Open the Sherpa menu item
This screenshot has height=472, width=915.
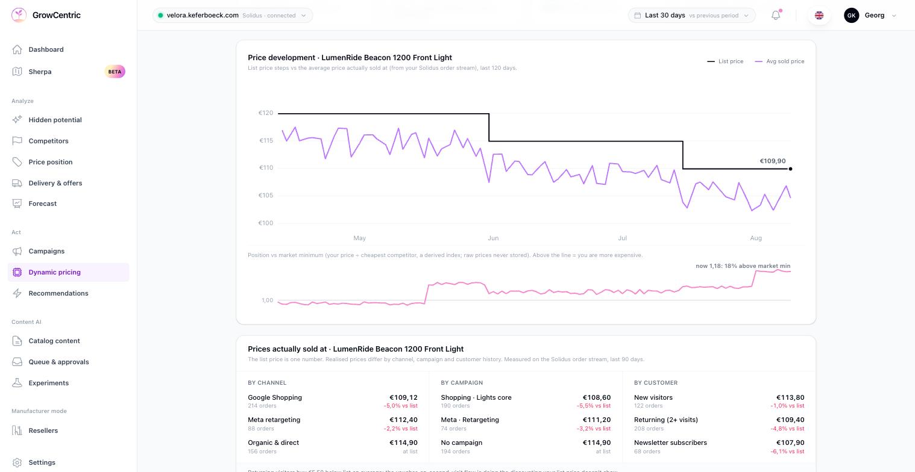pyautogui.click(x=69, y=72)
